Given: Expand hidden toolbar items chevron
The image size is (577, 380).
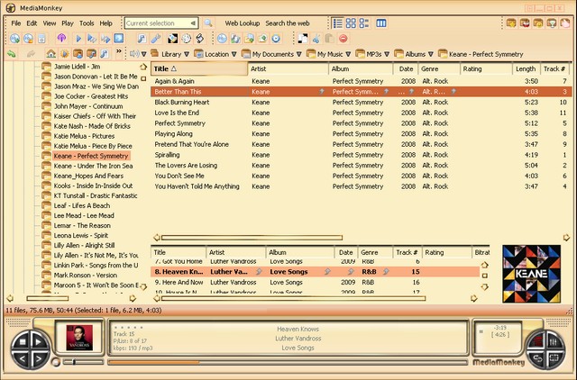Looking at the screenshot, I should tap(118, 51).
